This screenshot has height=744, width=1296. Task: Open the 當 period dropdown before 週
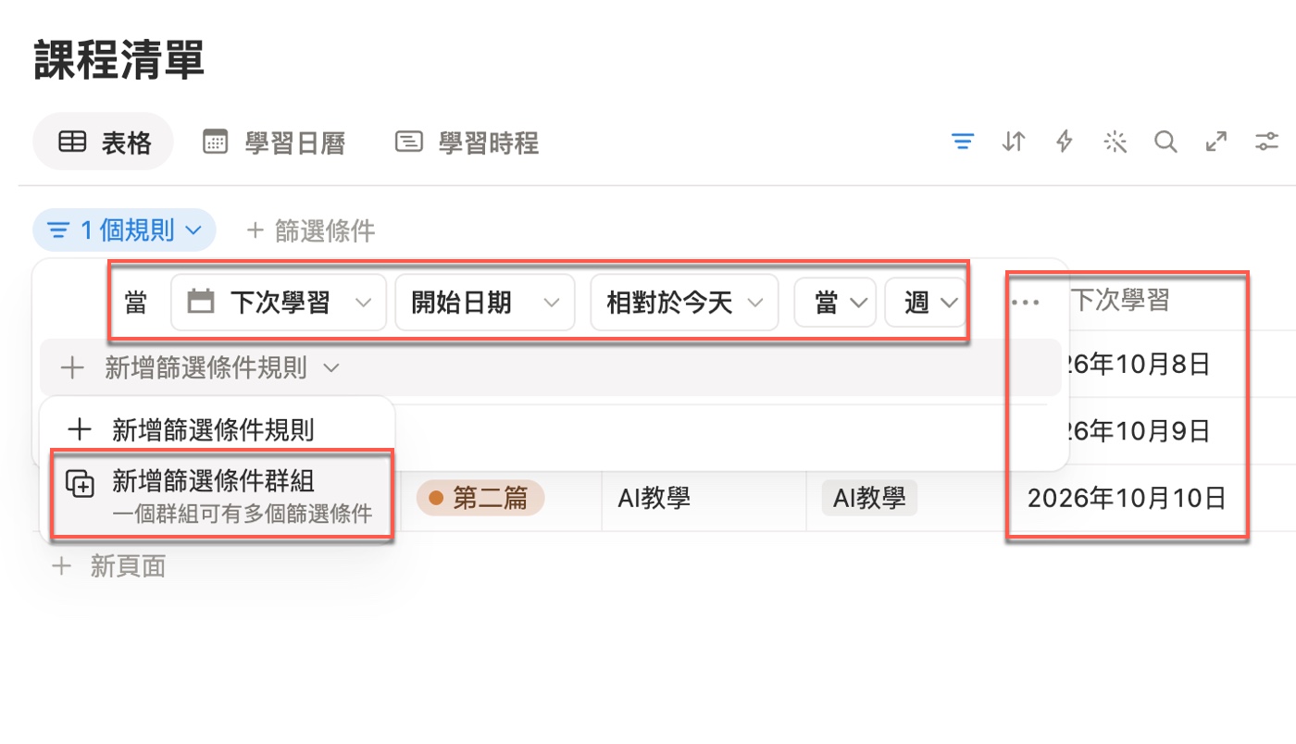(x=835, y=303)
